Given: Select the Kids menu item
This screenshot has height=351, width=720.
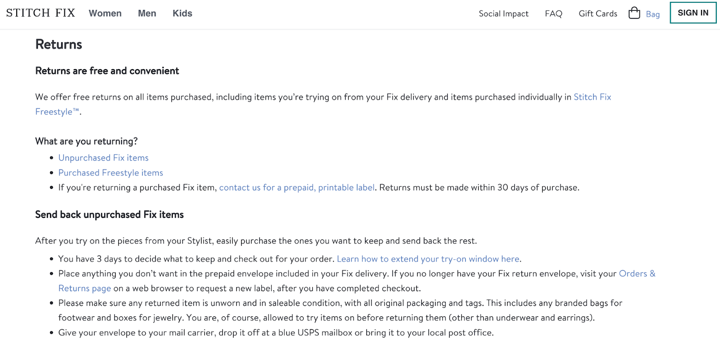Looking at the screenshot, I should coord(182,13).
